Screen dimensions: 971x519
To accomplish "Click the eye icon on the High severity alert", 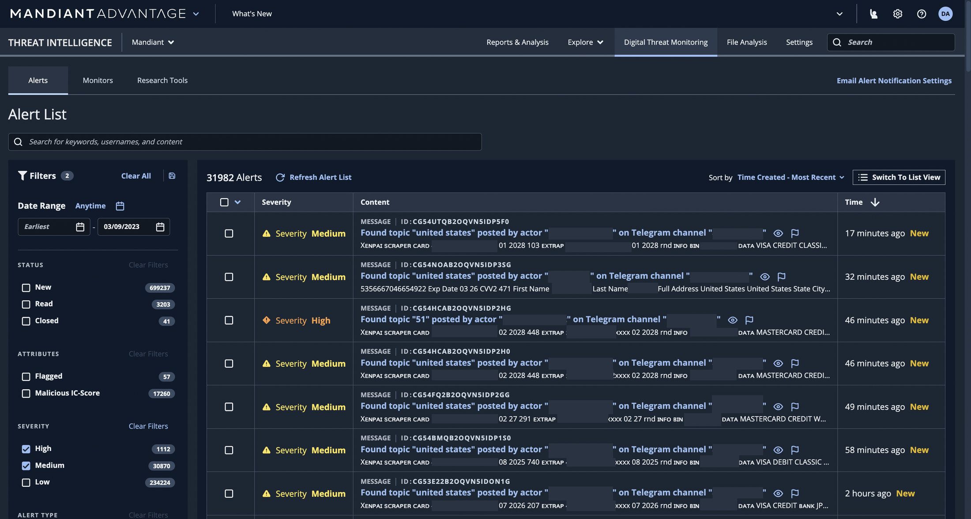I will [733, 320].
